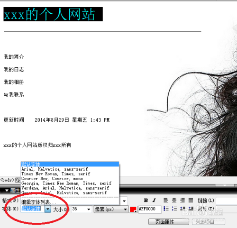Click the font field showing 默认字体

[33, 209]
